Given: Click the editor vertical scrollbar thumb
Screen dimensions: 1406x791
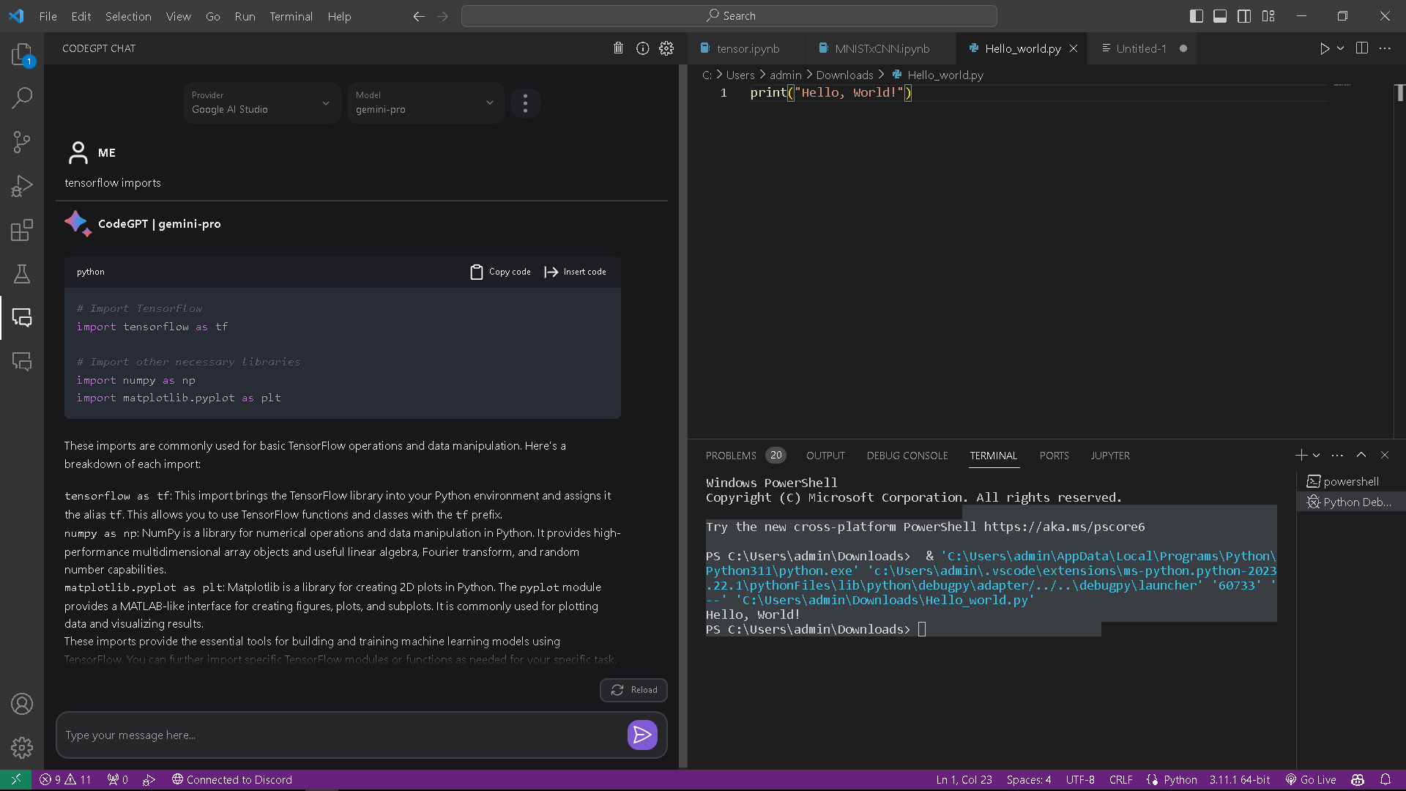Looking at the screenshot, I should [x=1399, y=93].
